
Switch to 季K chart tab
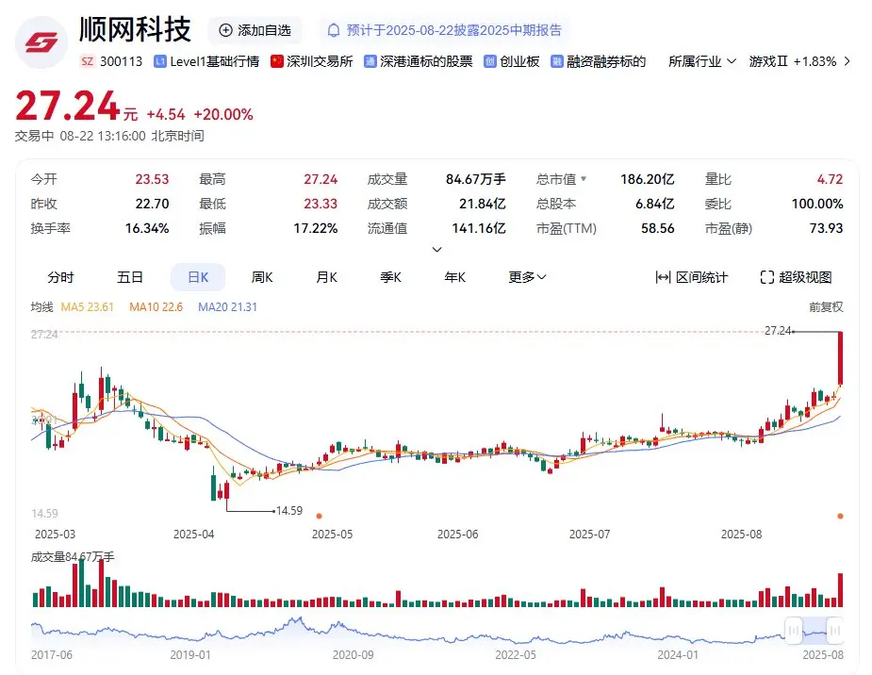tap(390, 277)
